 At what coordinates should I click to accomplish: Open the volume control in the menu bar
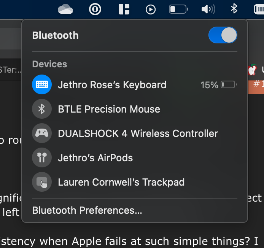208,9
